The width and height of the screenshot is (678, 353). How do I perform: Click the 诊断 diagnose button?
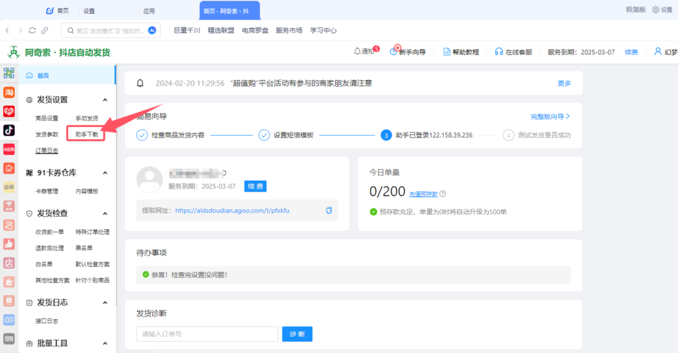point(297,334)
